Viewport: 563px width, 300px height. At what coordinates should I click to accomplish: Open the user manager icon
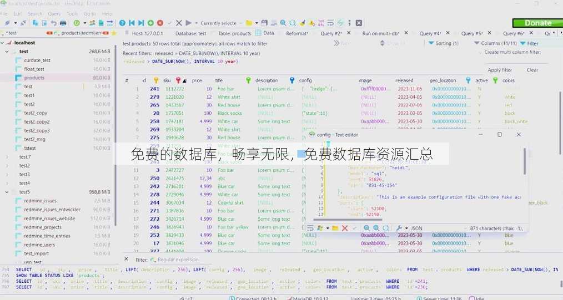93,23
